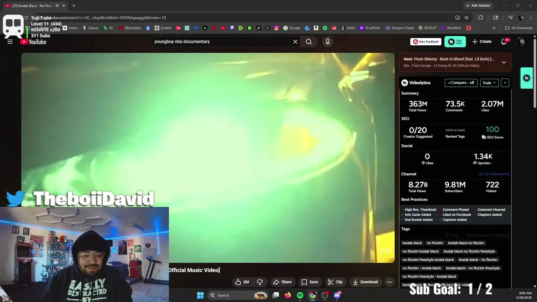This screenshot has height=302, width=537.
Task: Open the All Bookmarks folder
Action: 519,28
